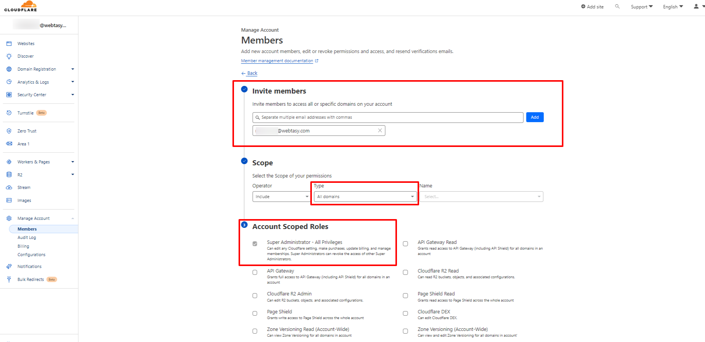Click the Stream cloud icon

[x=9, y=187]
